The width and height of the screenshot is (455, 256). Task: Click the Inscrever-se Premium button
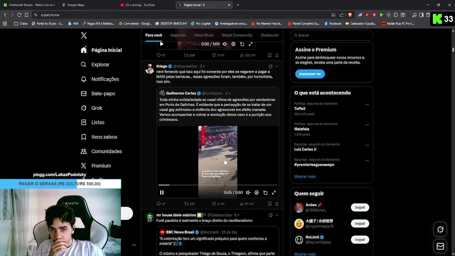pos(310,74)
